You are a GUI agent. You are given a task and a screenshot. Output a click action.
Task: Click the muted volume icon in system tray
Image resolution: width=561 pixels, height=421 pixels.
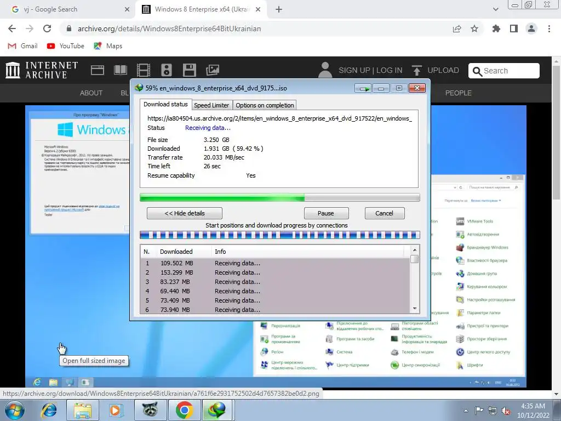point(506,411)
